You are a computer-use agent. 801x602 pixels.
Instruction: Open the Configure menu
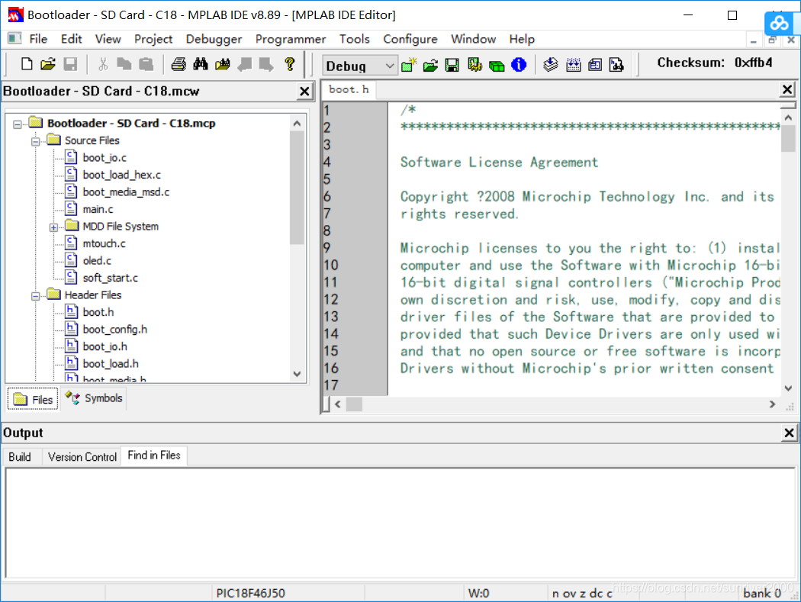[x=410, y=39]
